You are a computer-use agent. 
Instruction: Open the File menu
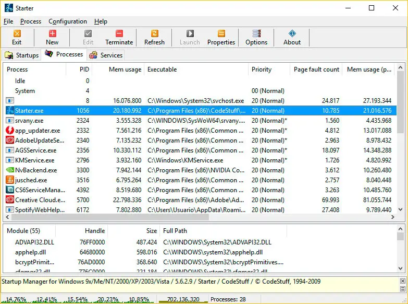coord(8,21)
